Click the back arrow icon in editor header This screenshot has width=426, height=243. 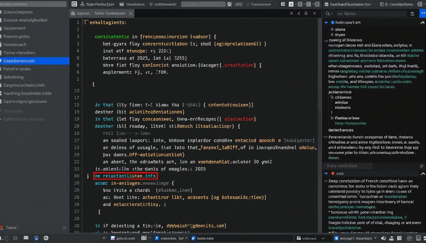tap(299, 13)
